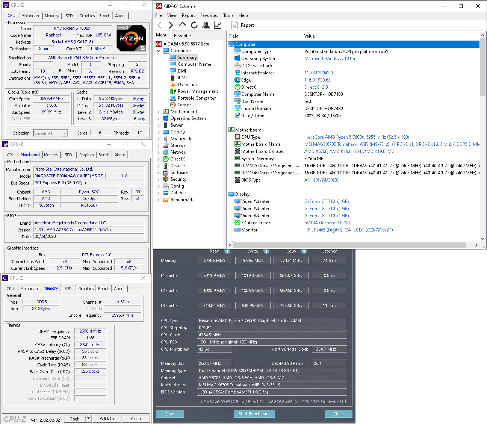Go up one level in AIDA64
The height and width of the screenshot is (425, 487).
click(183, 25)
